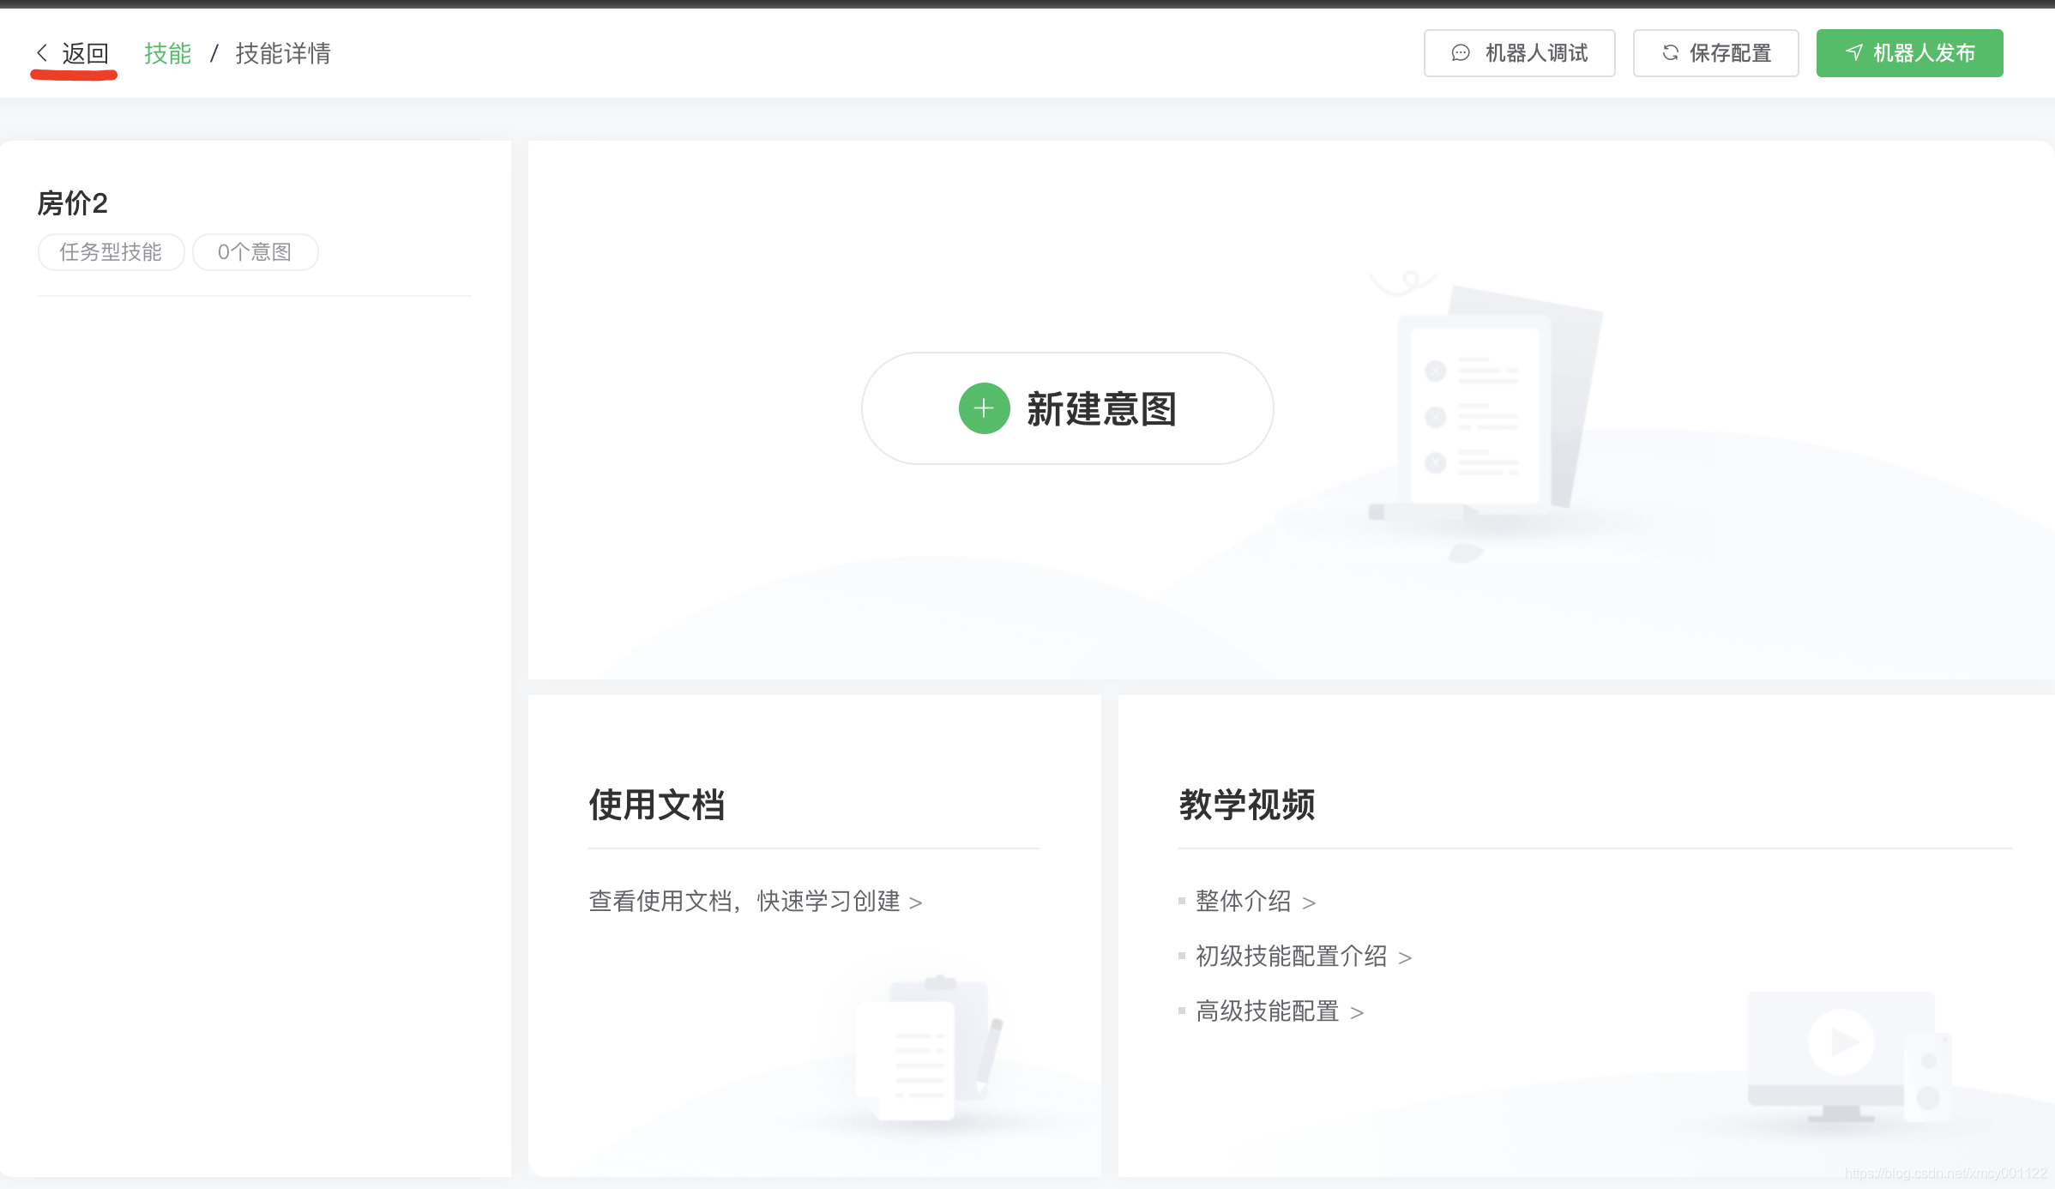Save settings with the 保存配置 button
The image size is (2055, 1189).
(x=1715, y=53)
